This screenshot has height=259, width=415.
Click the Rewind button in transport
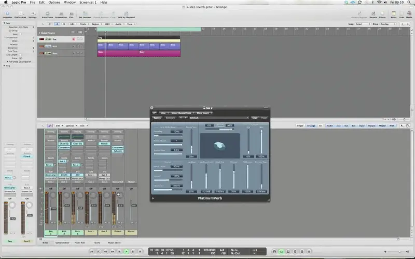coord(106,251)
